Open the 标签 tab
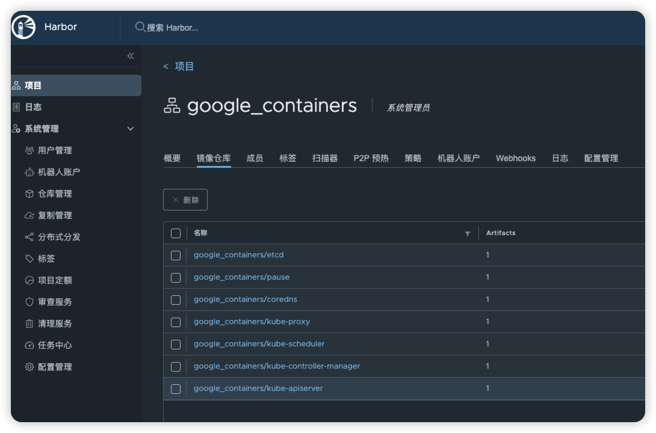This screenshot has height=433, width=656. pyautogui.click(x=288, y=158)
